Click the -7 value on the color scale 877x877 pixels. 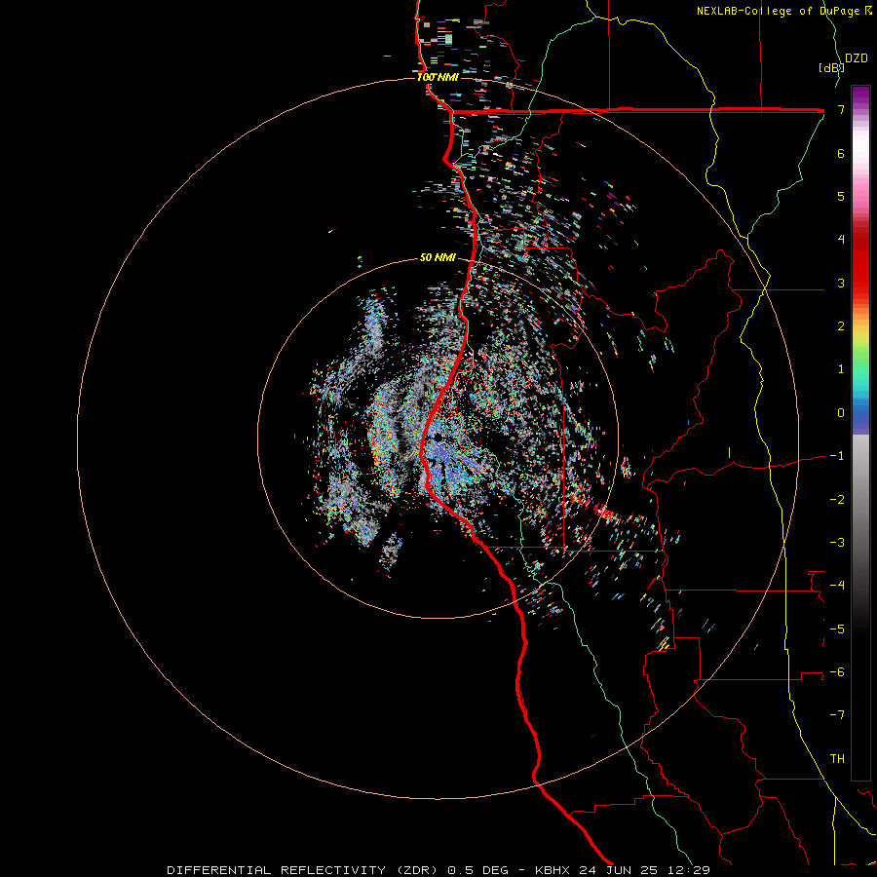tap(837, 715)
